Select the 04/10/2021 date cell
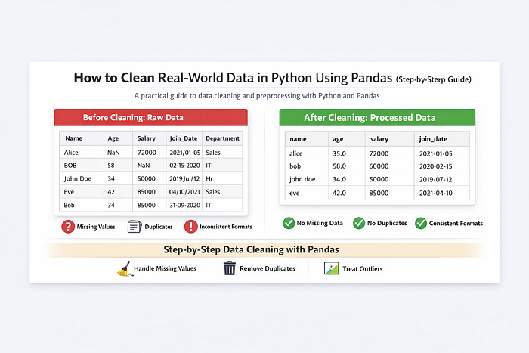The height and width of the screenshot is (353, 529). pos(184,192)
